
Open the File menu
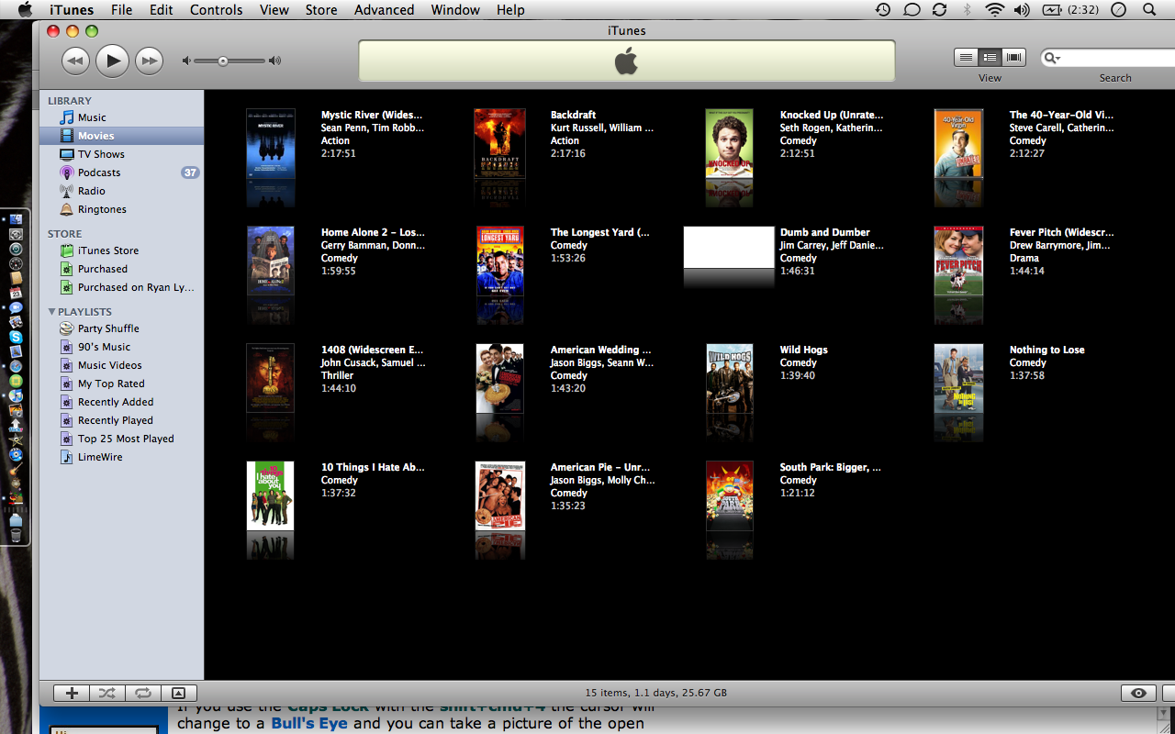click(x=121, y=10)
